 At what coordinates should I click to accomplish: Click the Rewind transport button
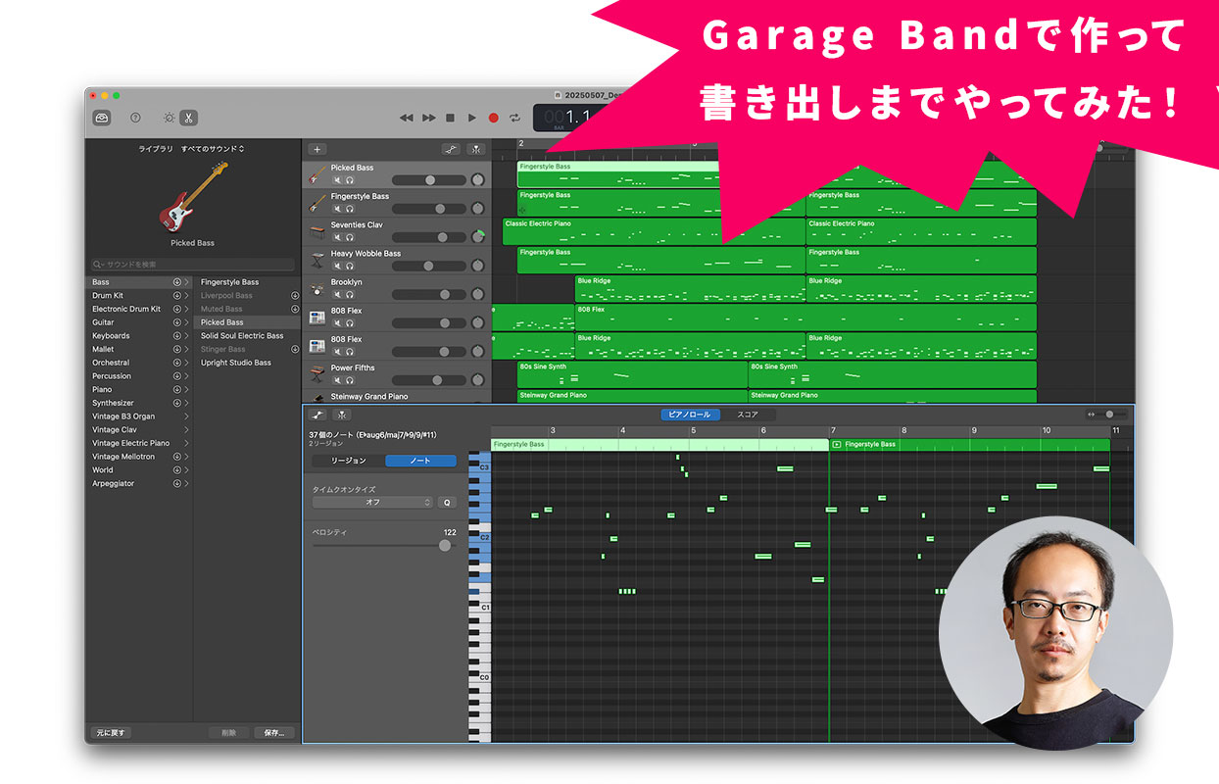tap(406, 118)
